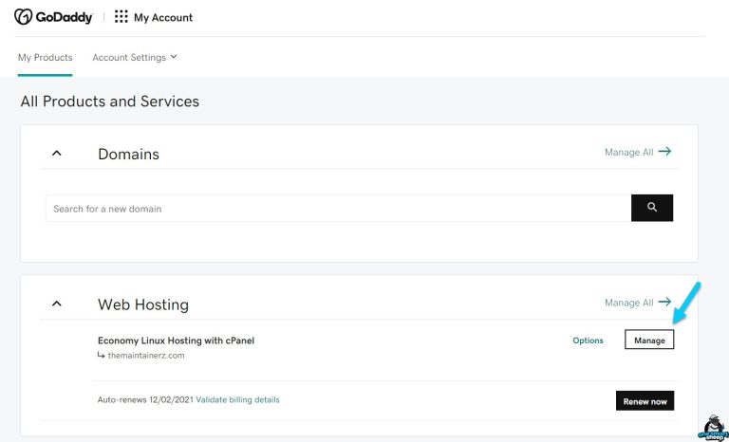The height and width of the screenshot is (442, 729).
Task: Open the apps grid menu icon
Action: pyautogui.click(x=121, y=17)
